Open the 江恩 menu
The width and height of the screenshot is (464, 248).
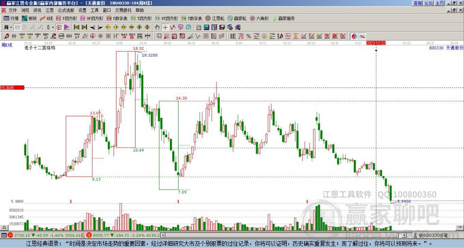tap(50, 10)
